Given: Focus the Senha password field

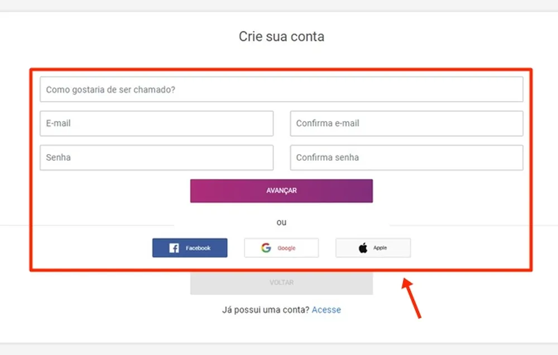Looking at the screenshot, I should 157,157.
